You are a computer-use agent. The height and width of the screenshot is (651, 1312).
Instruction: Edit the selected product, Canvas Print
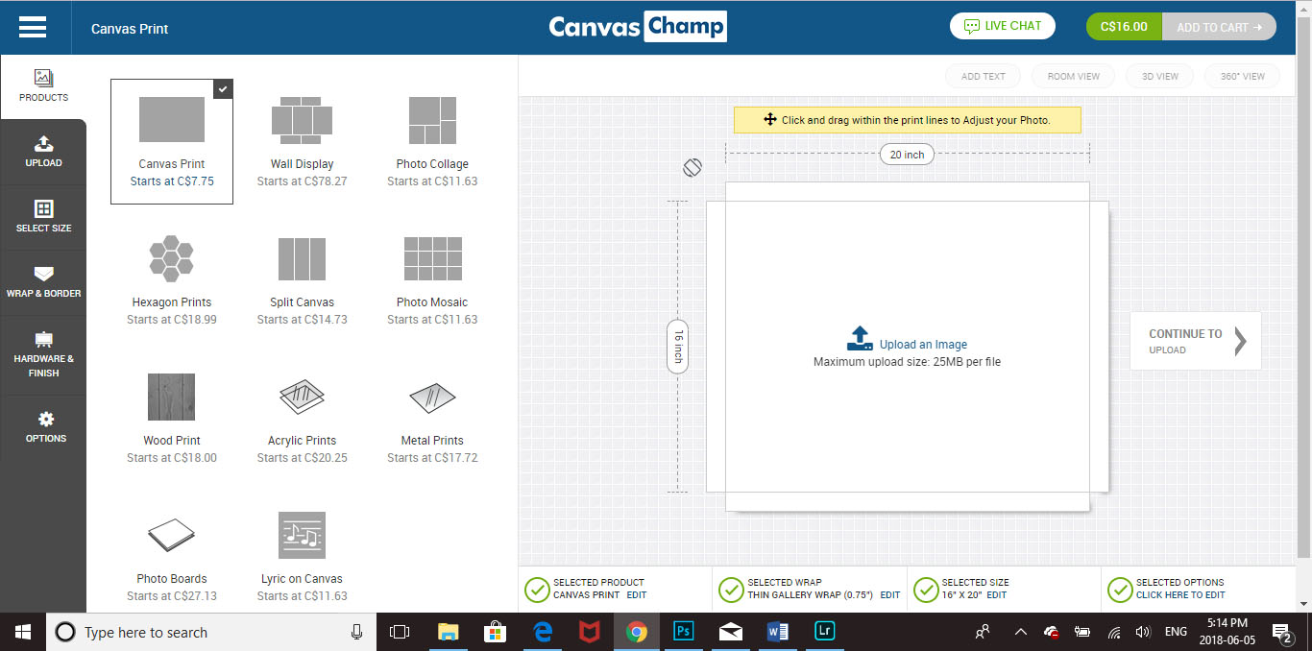(636, 595)
